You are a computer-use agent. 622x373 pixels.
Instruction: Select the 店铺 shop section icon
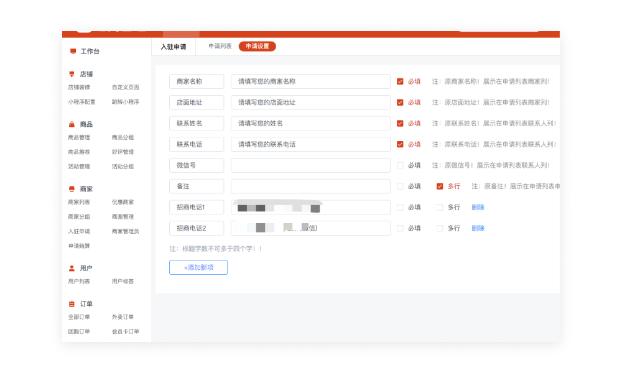[73, 74]
